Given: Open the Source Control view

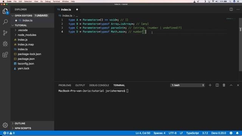Looking at the screenshot, I should (x=5, y=33).
